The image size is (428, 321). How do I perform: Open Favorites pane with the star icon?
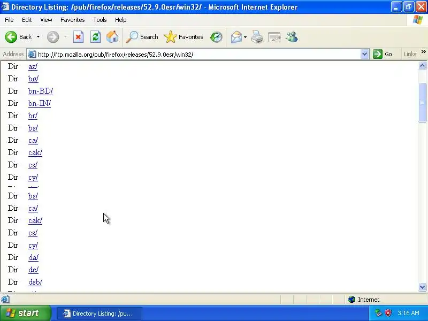[x=184, y=37]
